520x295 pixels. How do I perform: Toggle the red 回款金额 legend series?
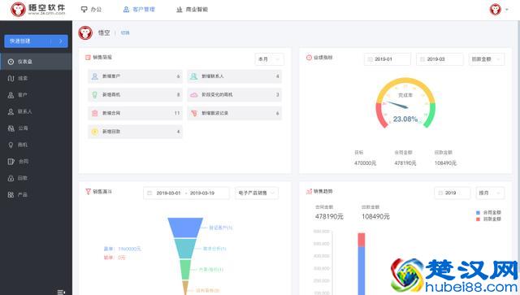(478, 219)
